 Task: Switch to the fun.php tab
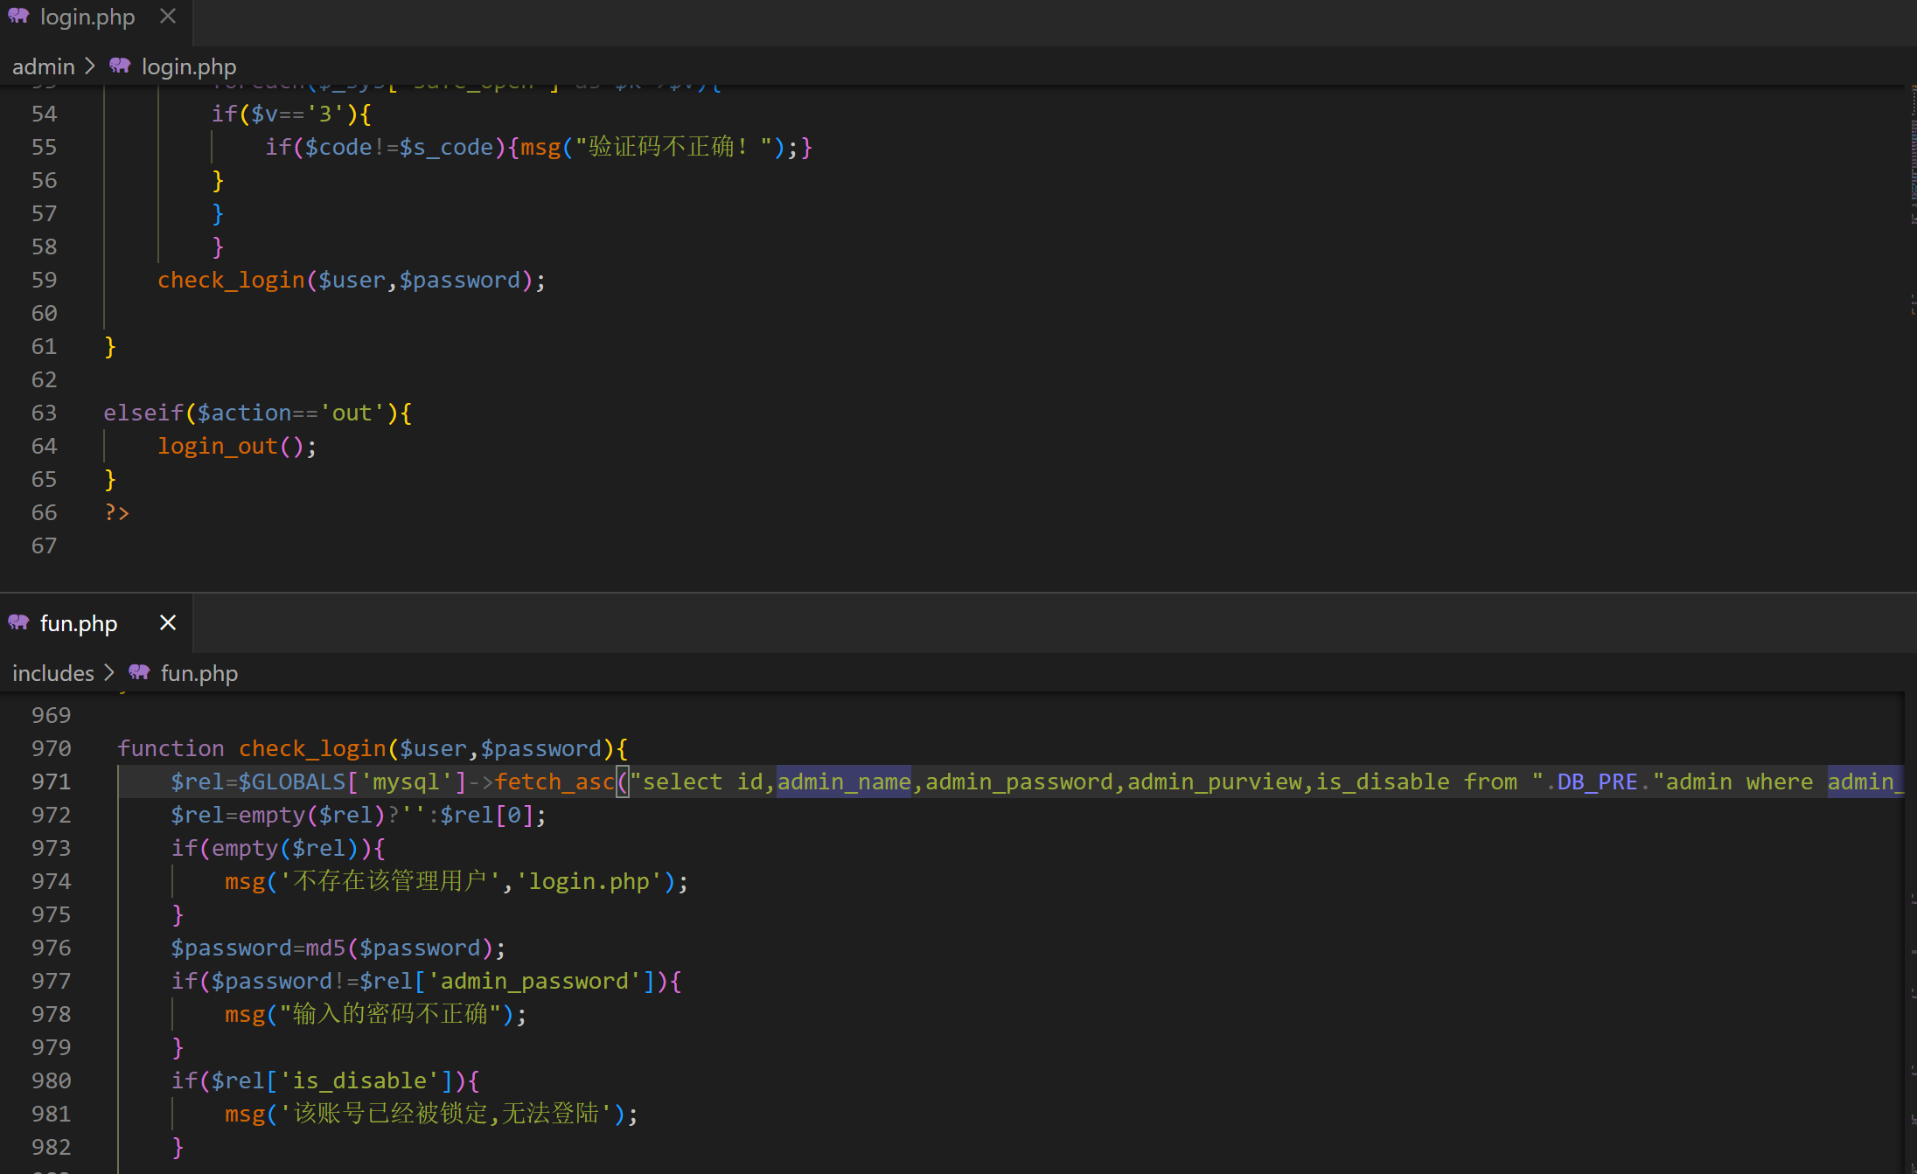[x=79, y=623]
